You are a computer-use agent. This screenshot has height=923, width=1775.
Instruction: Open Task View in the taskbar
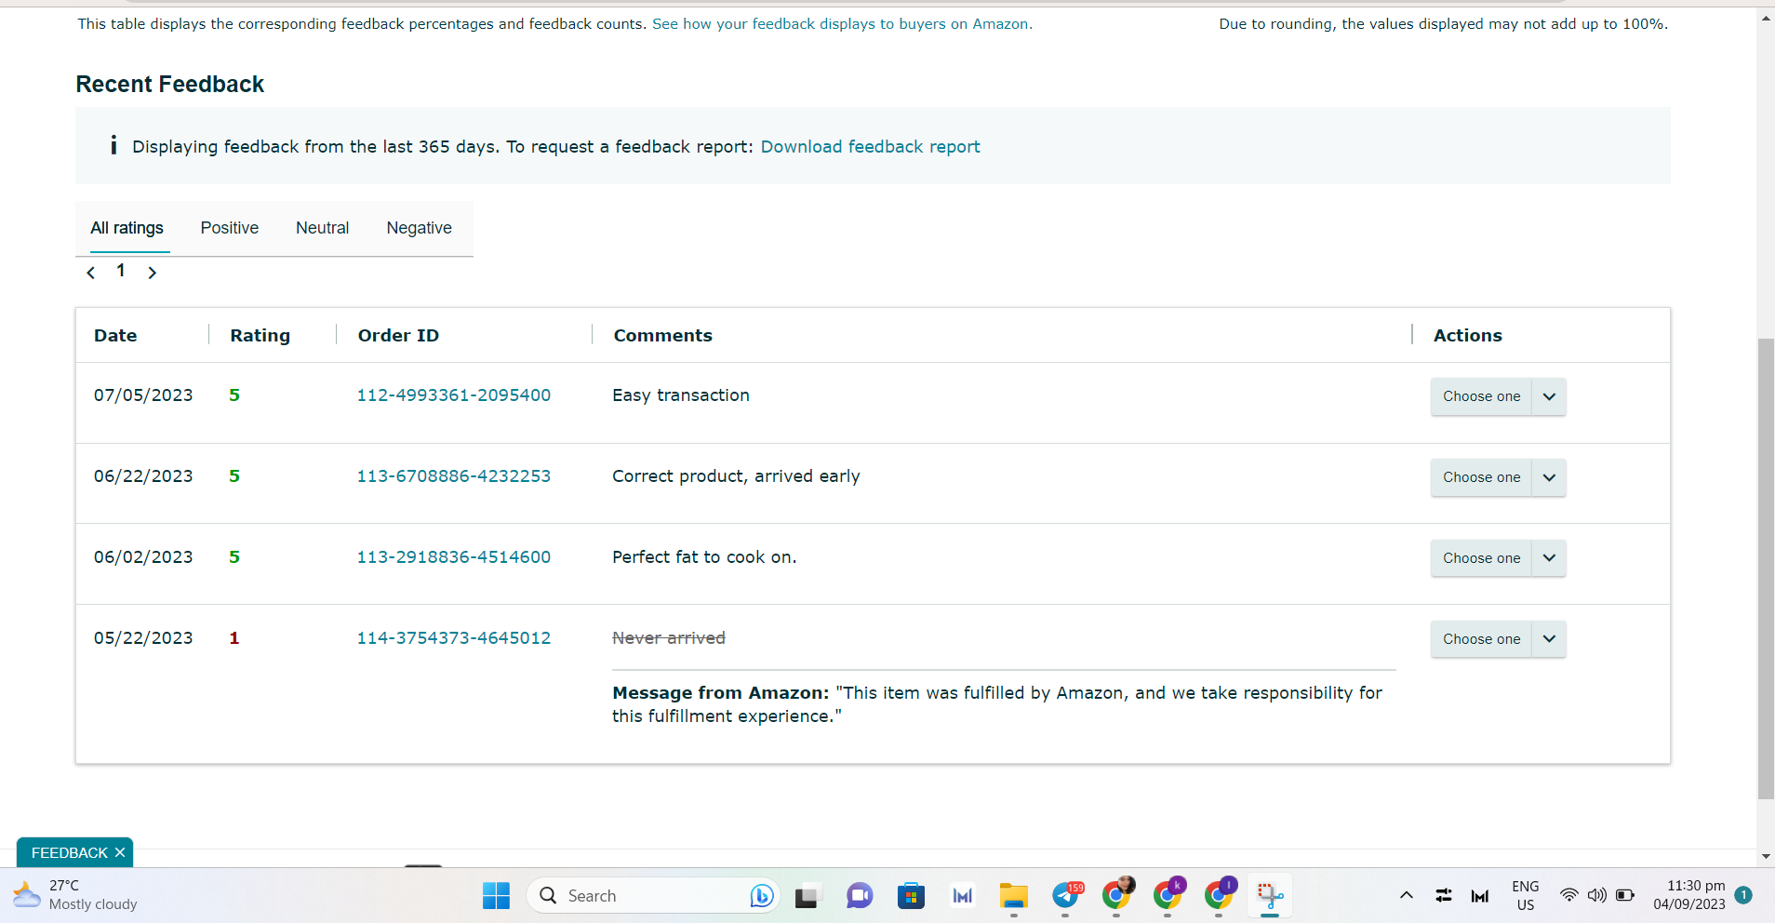coord(807,896)
